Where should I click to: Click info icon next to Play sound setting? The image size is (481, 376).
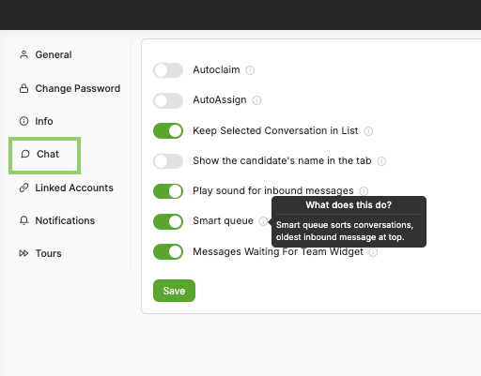click(364, 190)
